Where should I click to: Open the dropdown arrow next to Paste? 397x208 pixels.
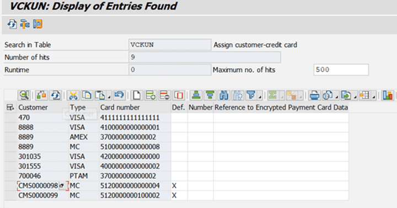point(109,96)
